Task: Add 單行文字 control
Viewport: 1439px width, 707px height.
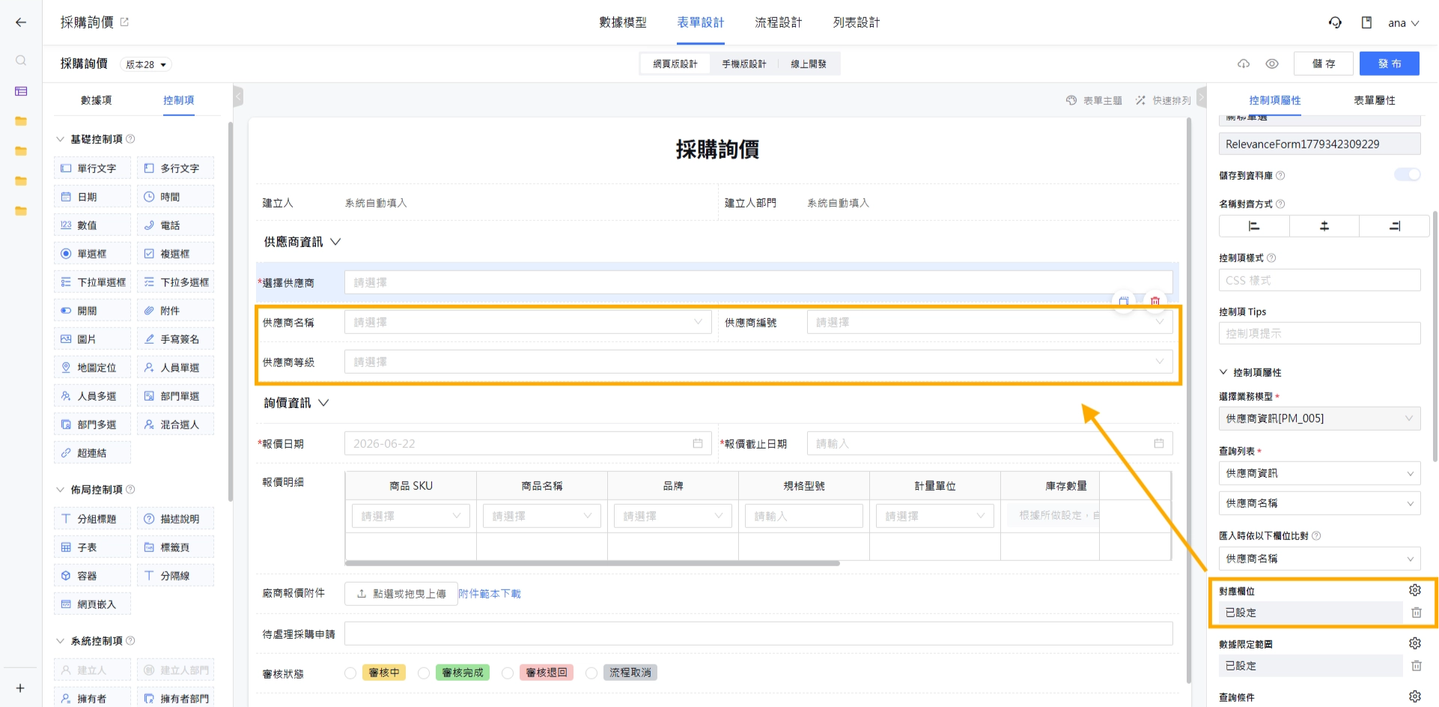Action: point(92,169)
